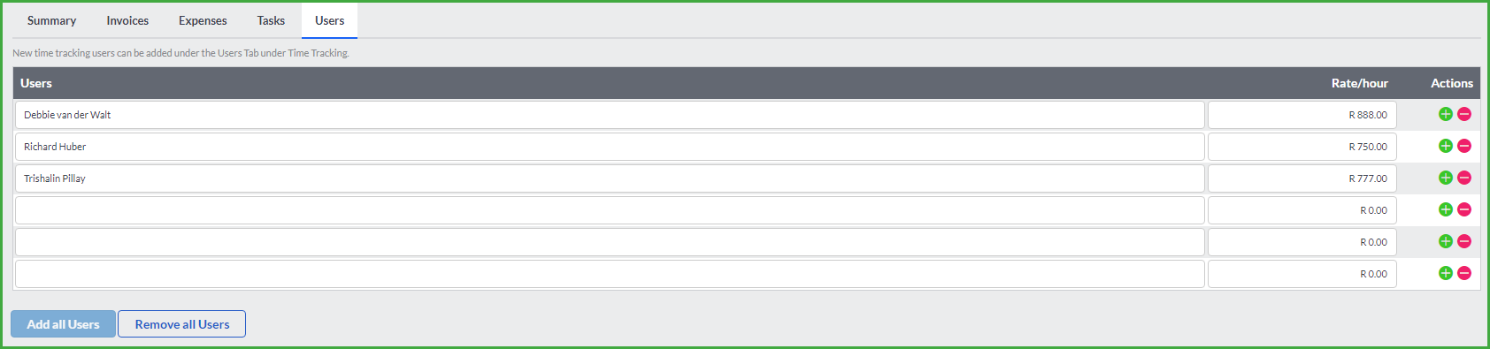Click green plus icon in Trishalin Pillay row
Screen dimensions: 1490x349
click(1446, 178)
